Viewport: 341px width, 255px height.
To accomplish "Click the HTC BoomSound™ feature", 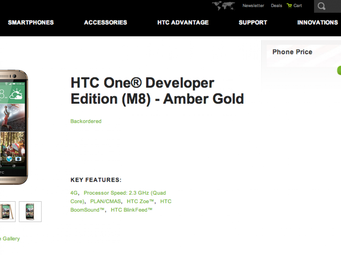I will click(121, 206).
